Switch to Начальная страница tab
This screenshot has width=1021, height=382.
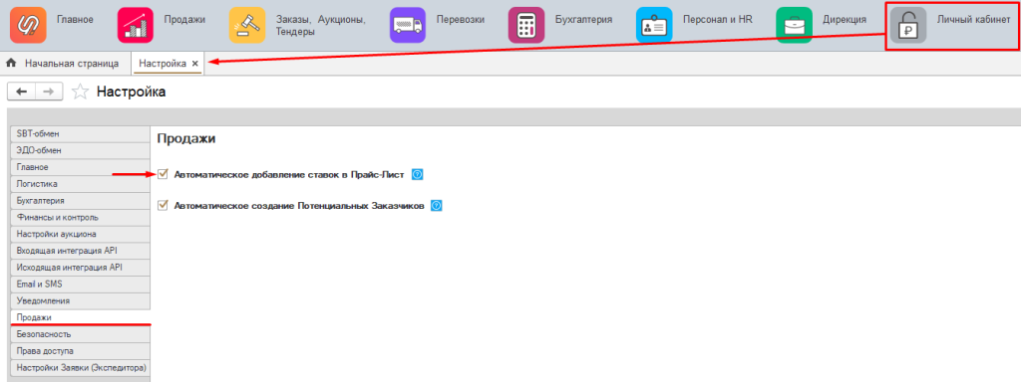tap(63, 63)
